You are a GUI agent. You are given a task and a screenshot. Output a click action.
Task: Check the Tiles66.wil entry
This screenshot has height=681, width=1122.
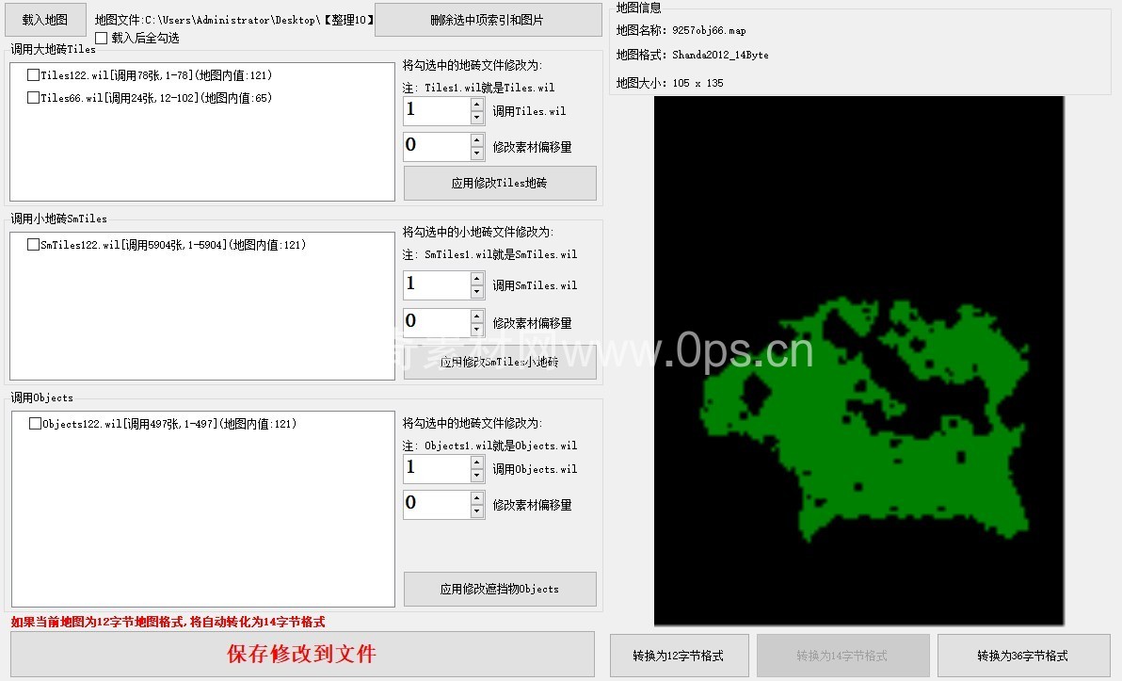tap(34, 98)
